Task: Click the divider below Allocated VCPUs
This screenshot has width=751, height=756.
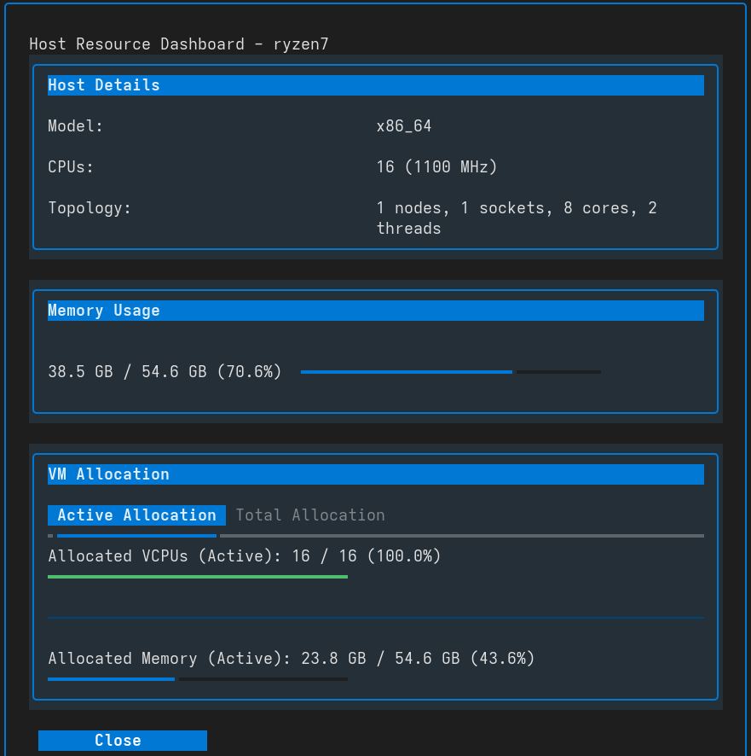Action: 375,616
